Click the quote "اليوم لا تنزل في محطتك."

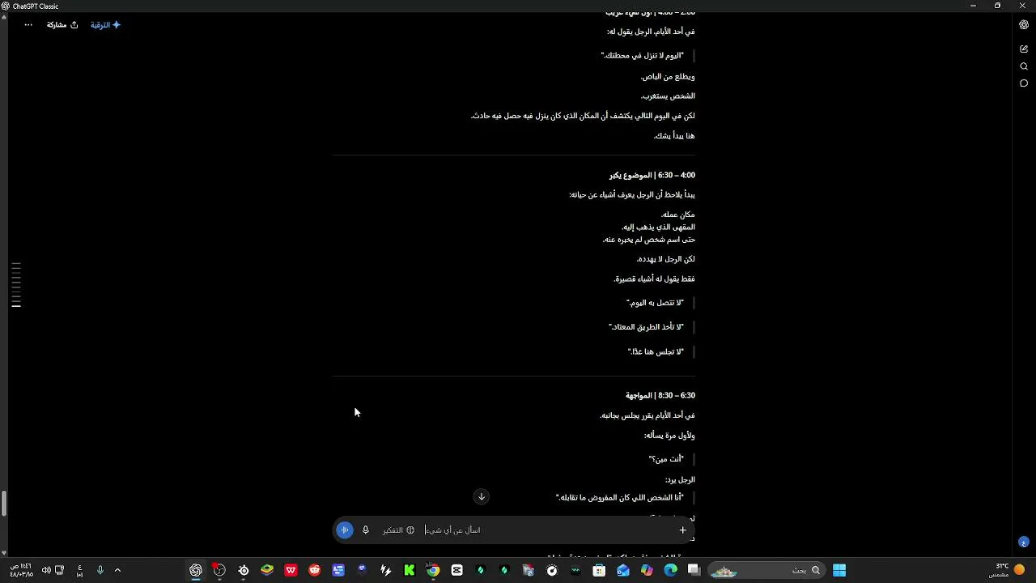643,56
